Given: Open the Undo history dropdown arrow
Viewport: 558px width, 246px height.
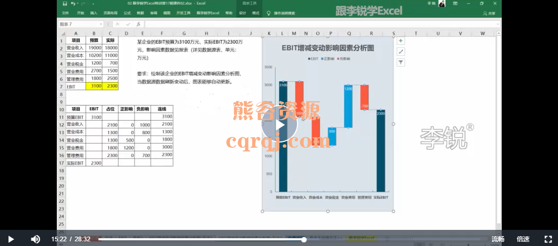Looking at the screenshot, I should click(77, 4).
